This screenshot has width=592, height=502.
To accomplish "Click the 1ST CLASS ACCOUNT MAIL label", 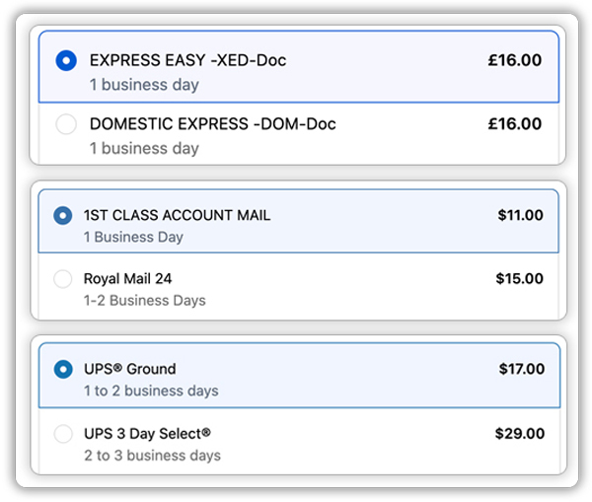I will tap(177, 215).
